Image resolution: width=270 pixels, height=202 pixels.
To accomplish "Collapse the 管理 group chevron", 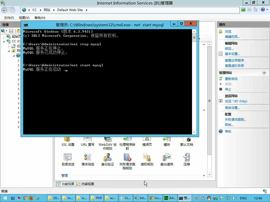I will (x=204, y=175).
